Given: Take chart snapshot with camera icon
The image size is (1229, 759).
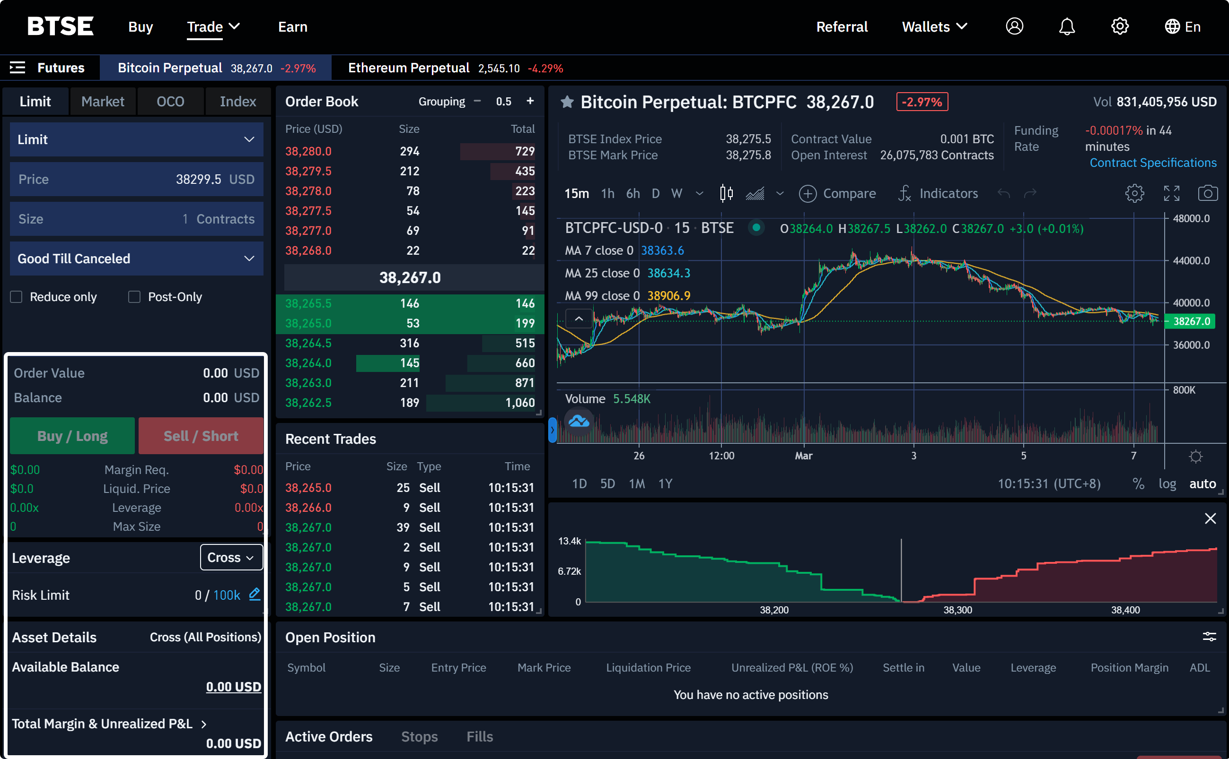Looking at the screenshot, I should 1207,193.
